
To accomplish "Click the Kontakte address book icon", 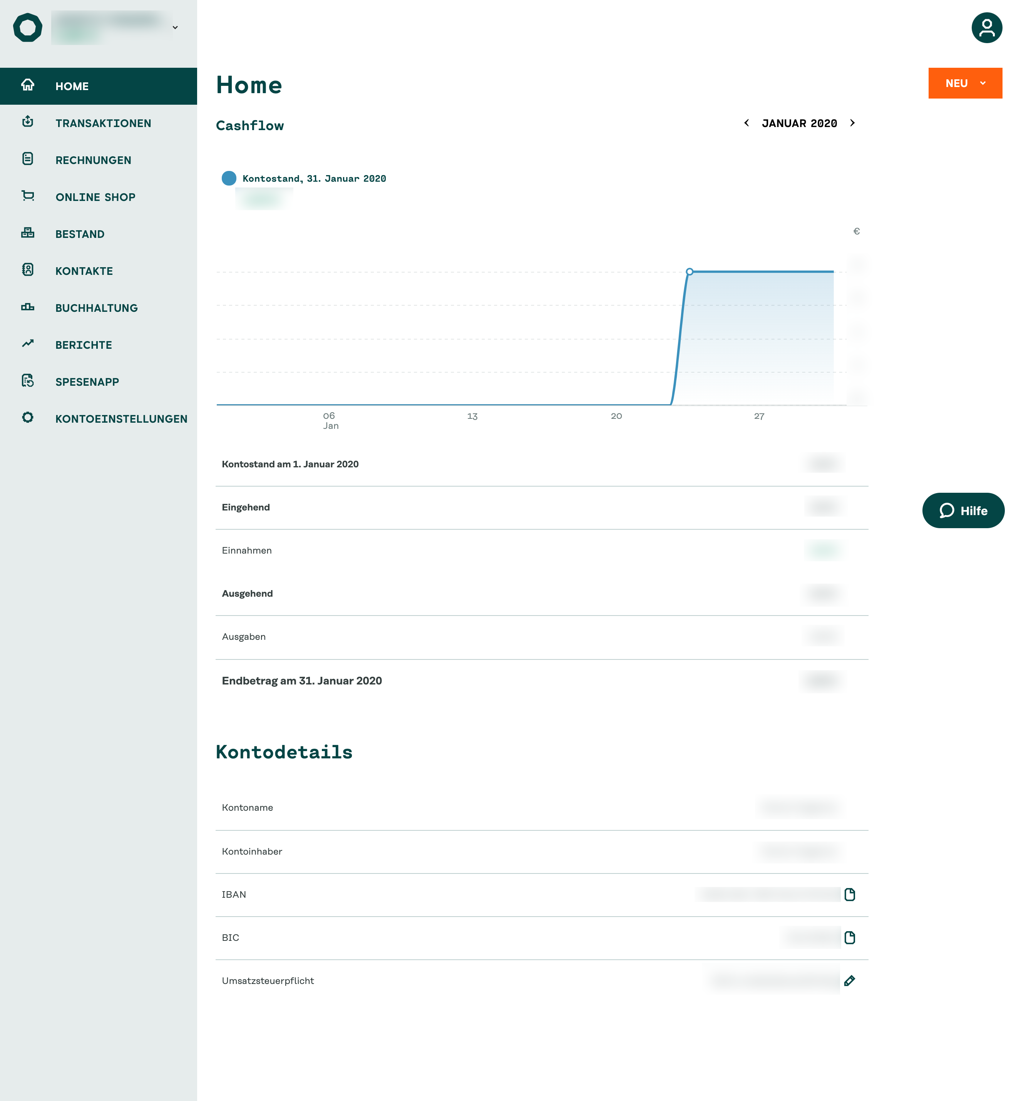I will pyautogui.click(x=28, y=270).
